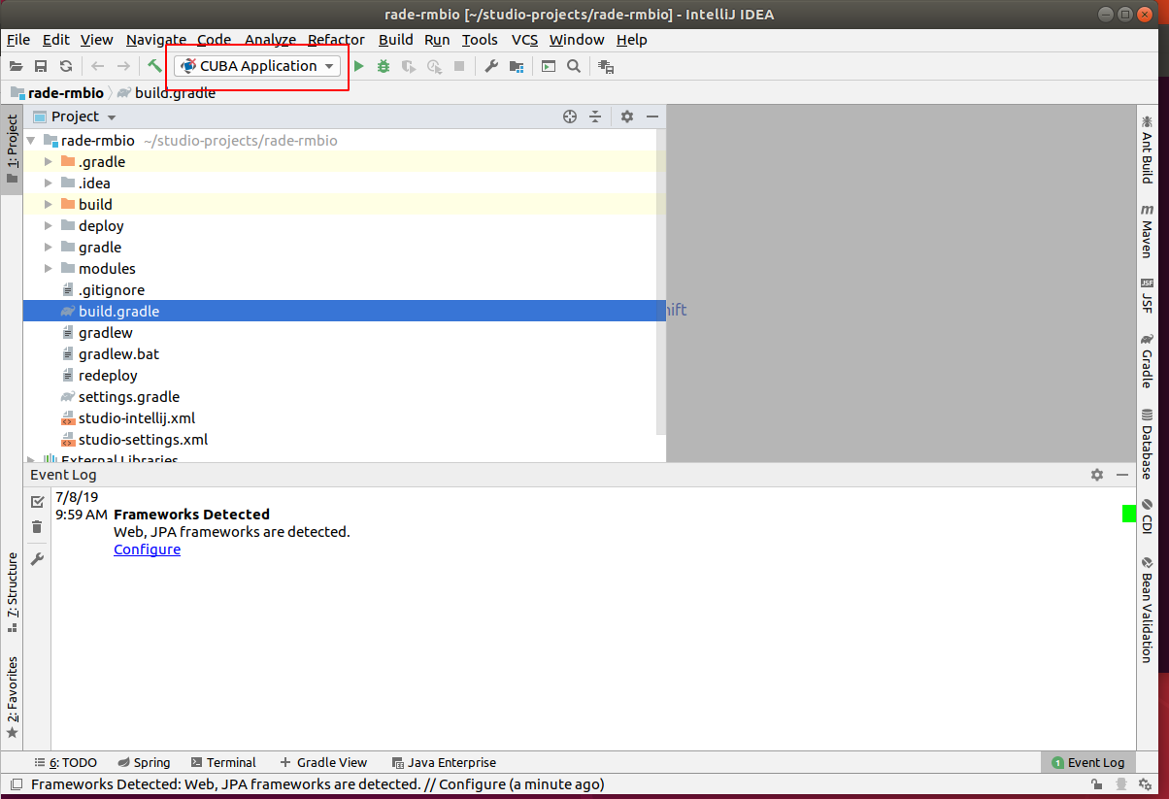Open the VCS menu
The height and width of the screenshot is (799, 1169).
coord(524,40)
